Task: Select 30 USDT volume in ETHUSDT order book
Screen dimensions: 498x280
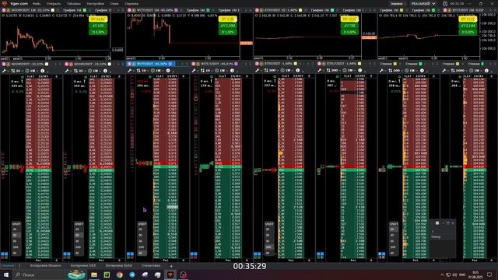Action: (268, 235)
